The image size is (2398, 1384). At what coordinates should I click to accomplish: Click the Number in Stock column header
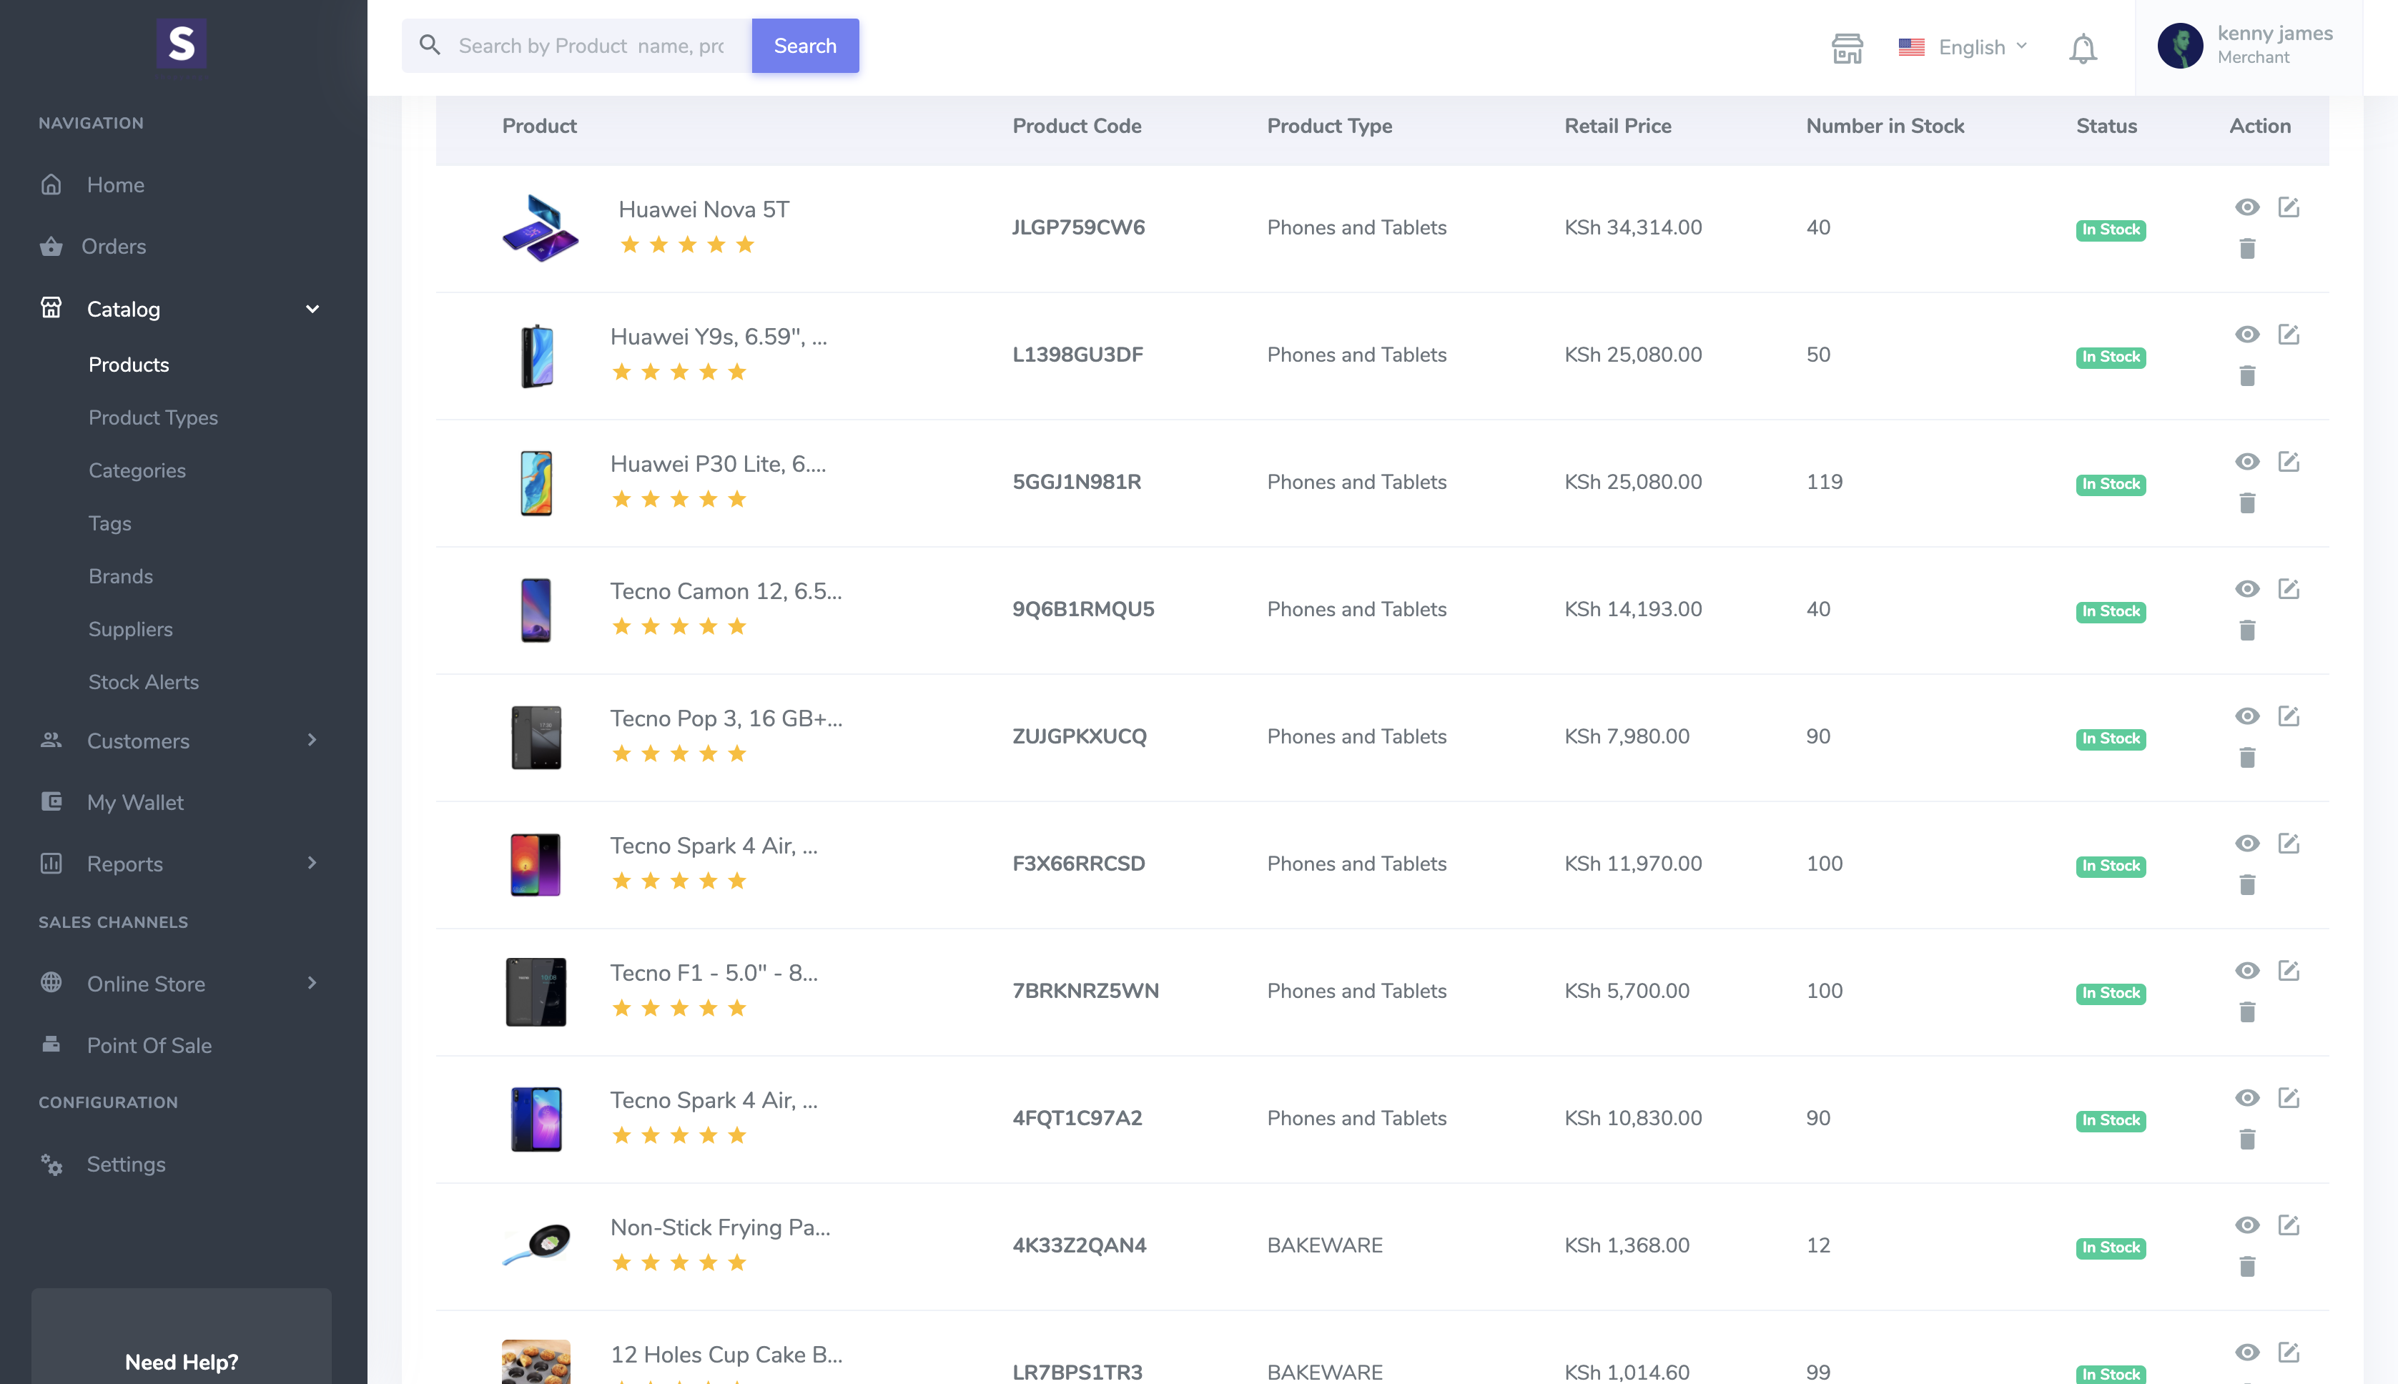coord(1885,126)
